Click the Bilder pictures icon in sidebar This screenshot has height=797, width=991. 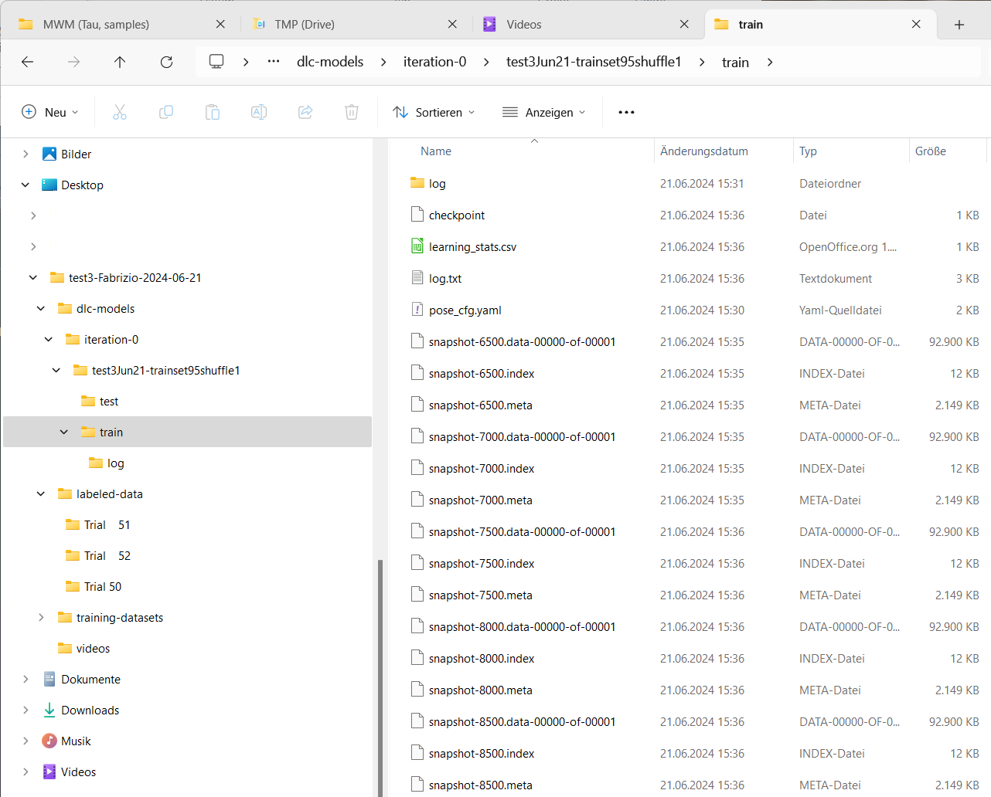tap(49, 154)
